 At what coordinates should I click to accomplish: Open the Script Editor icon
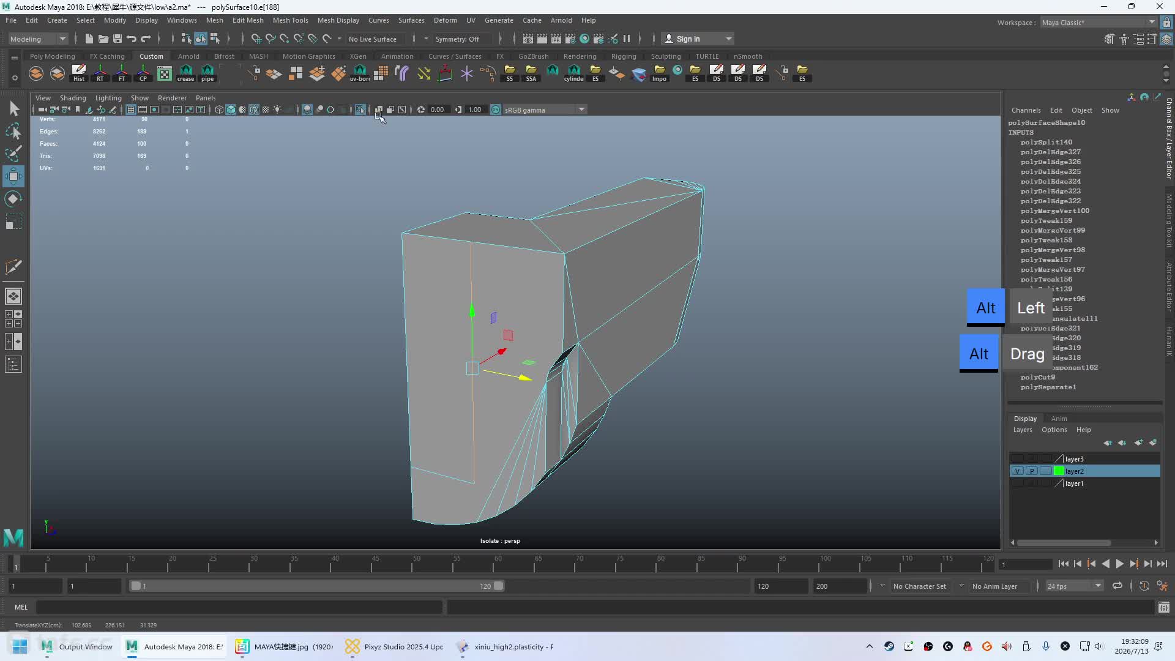click(1164, 607)
